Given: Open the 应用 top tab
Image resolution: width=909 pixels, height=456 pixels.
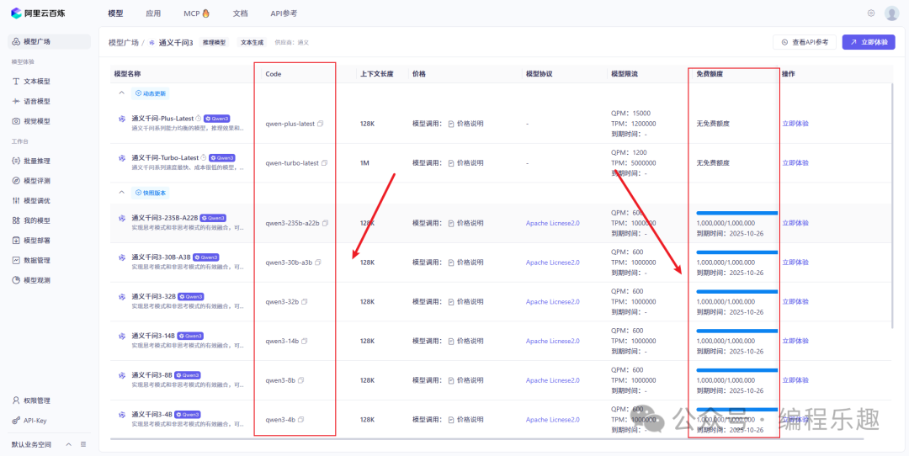Looking at the screenshot, I should point(153,13).
